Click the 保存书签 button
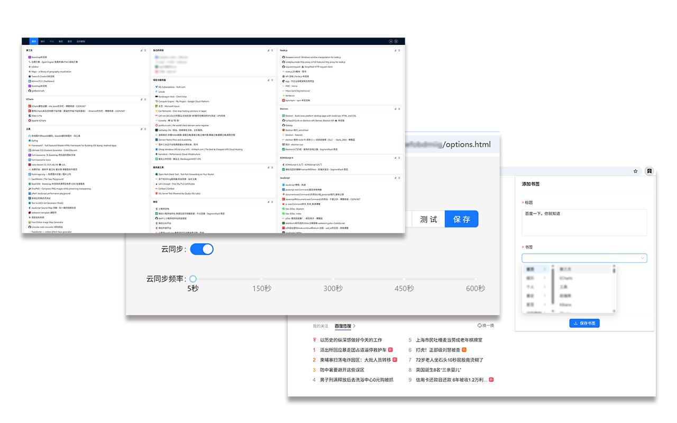 click(x=584, y=323)
